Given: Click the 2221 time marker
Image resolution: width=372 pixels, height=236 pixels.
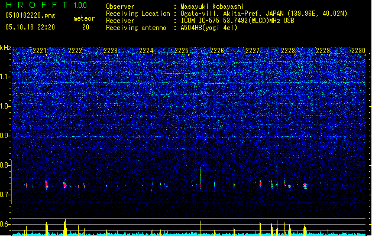Looking at the screenshot, I should pos(40,51).
